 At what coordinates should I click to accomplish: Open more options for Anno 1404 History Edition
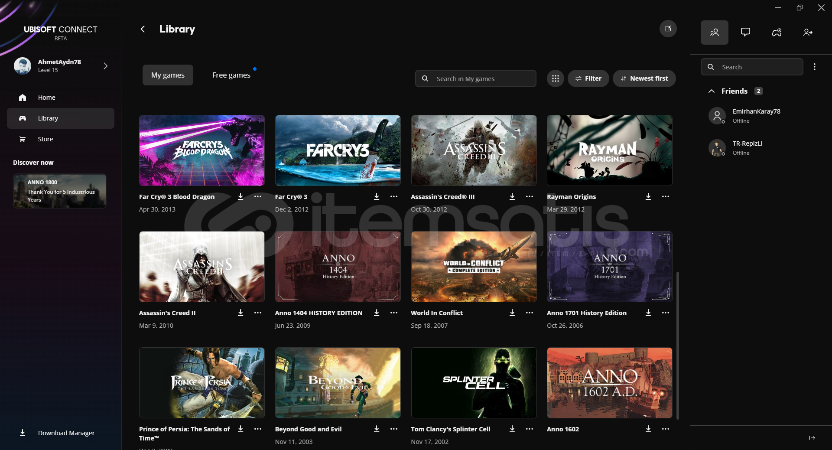click(x=394, y=313)
